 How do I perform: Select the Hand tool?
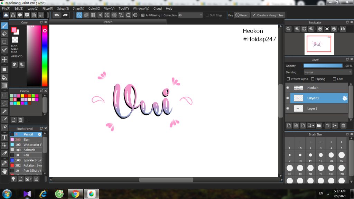click(4, 171)
